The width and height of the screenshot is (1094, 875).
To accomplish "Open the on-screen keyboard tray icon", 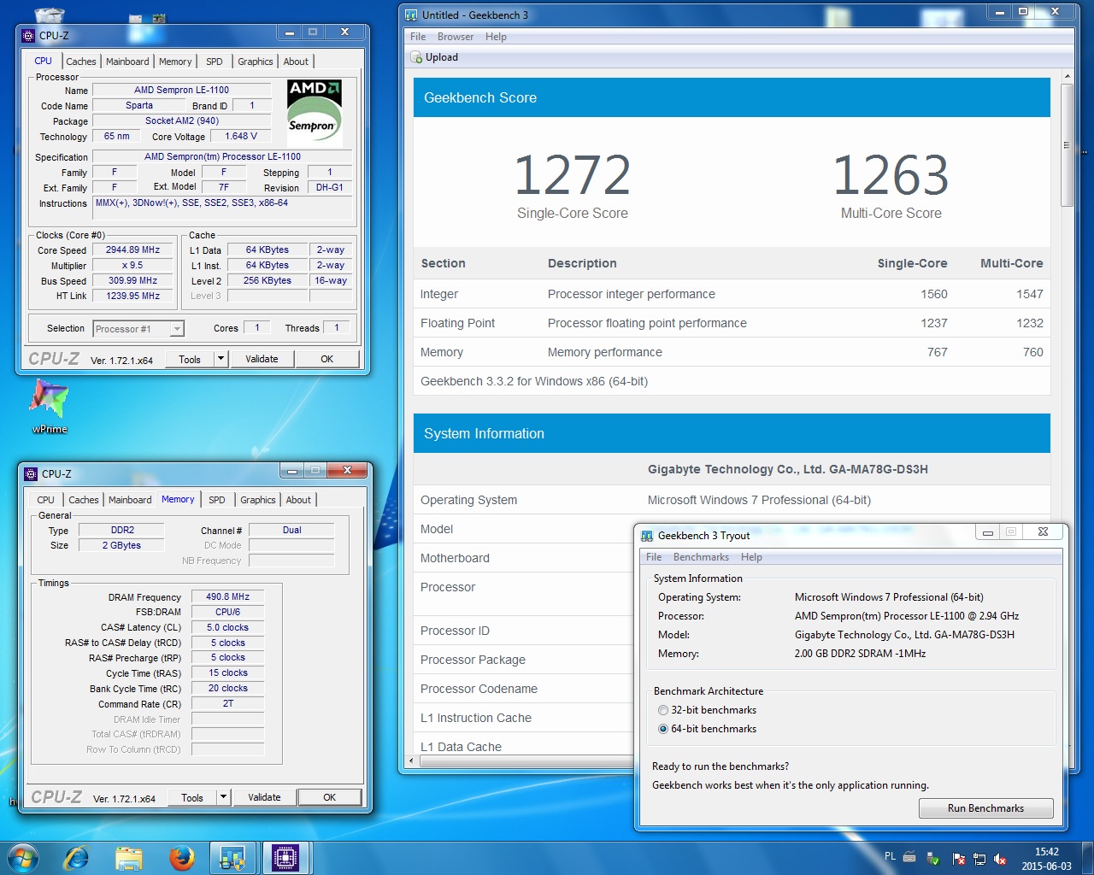I will coord(909,857).
